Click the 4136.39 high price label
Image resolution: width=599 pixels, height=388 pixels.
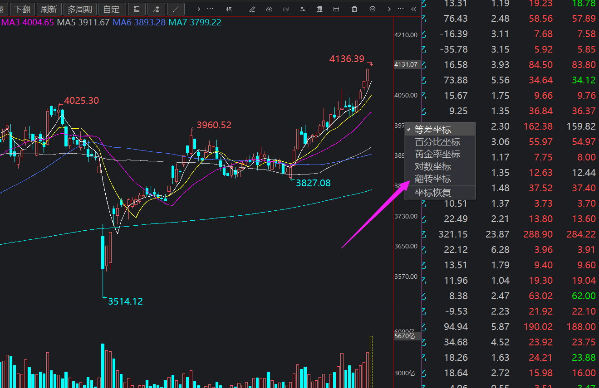(x=347, y=59)
